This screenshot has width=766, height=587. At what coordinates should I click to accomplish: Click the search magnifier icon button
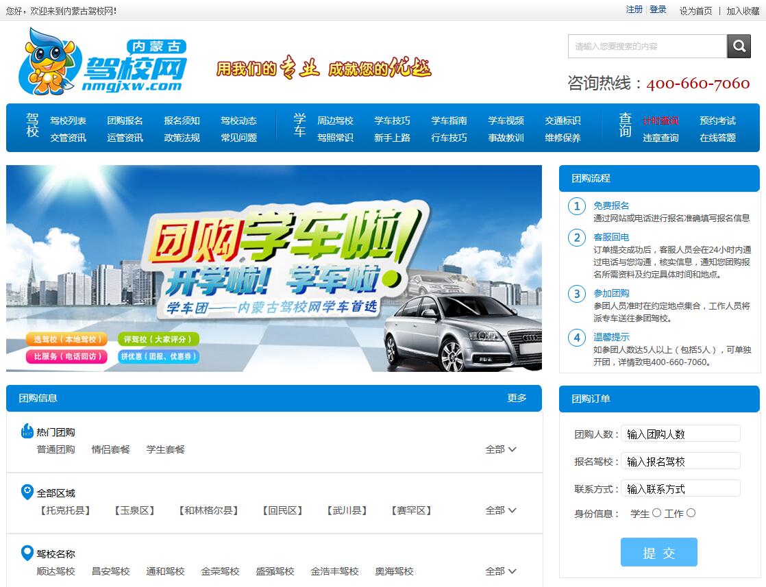pyautogui.click(x=739, y=47)
